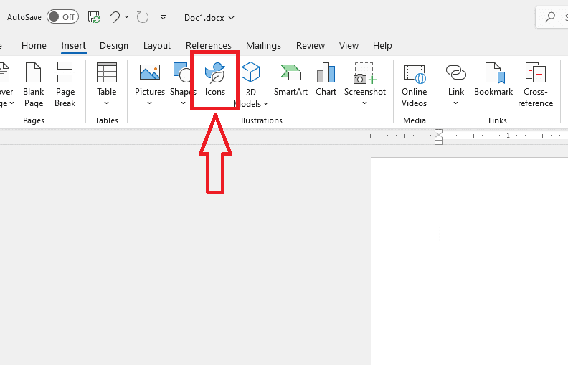
Task: Insert a Bookmark
Action: (x=493, y=80)
